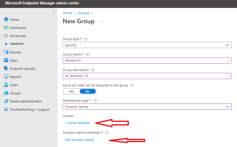Open Reports in the sidebar
The height and width of the screenshot is (147, 237).
click(16, 77)
